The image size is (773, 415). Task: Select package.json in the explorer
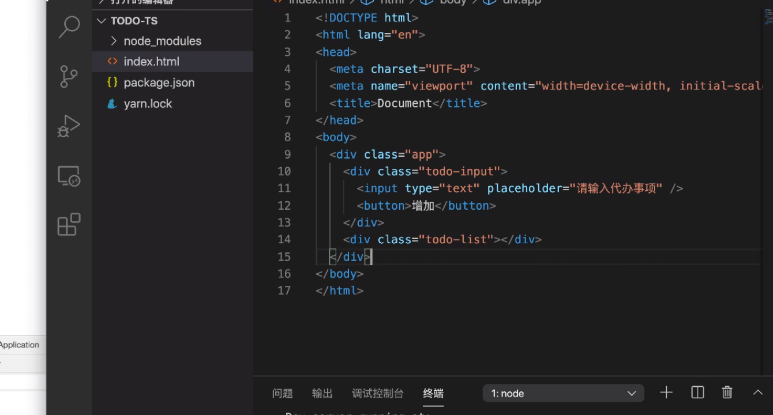tap(159, 82)
